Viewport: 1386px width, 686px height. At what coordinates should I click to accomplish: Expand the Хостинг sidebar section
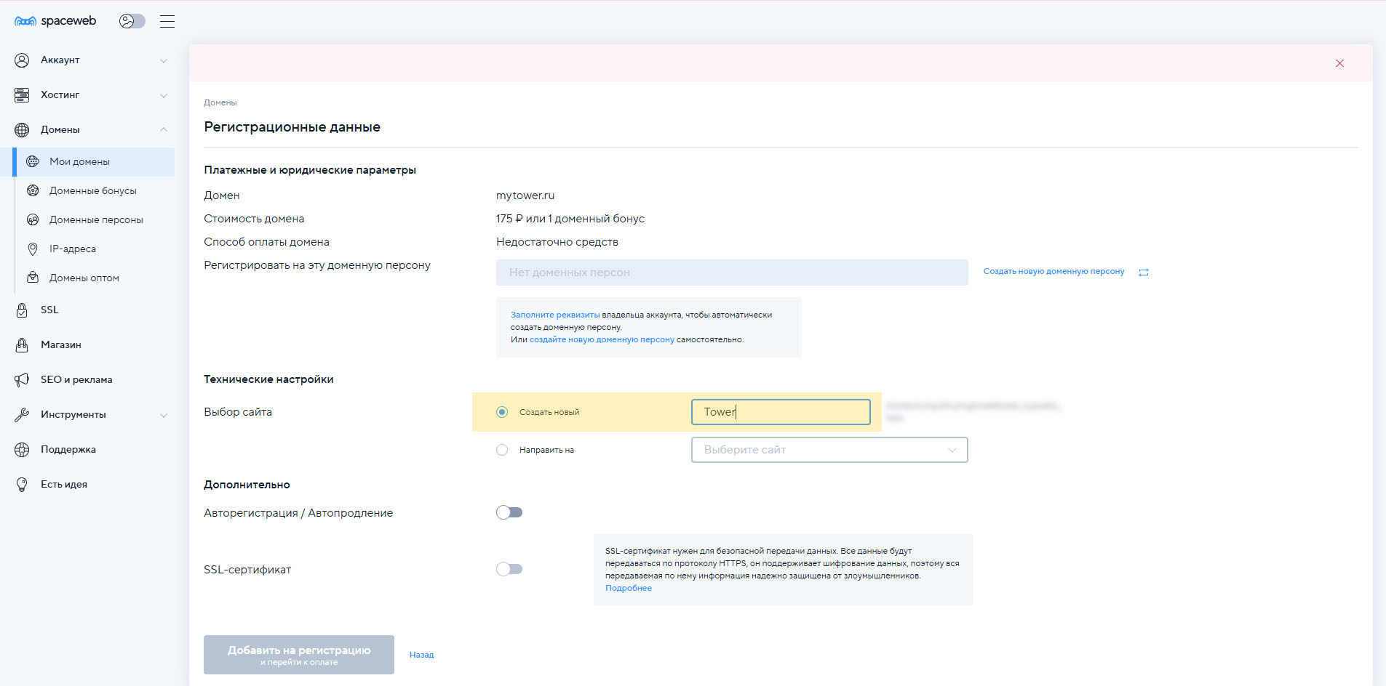92,95
